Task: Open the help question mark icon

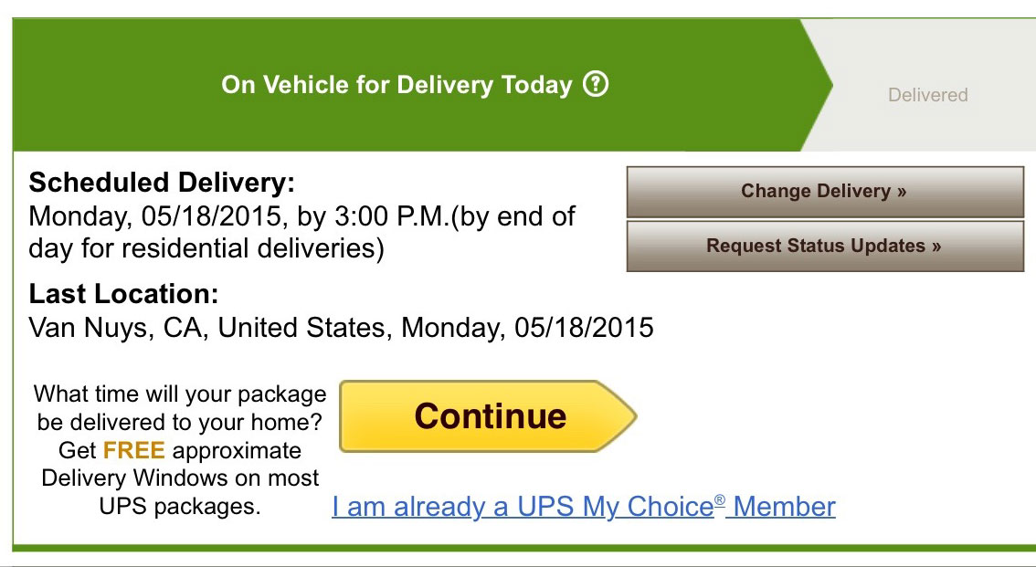Action: (x=596, y=85)
